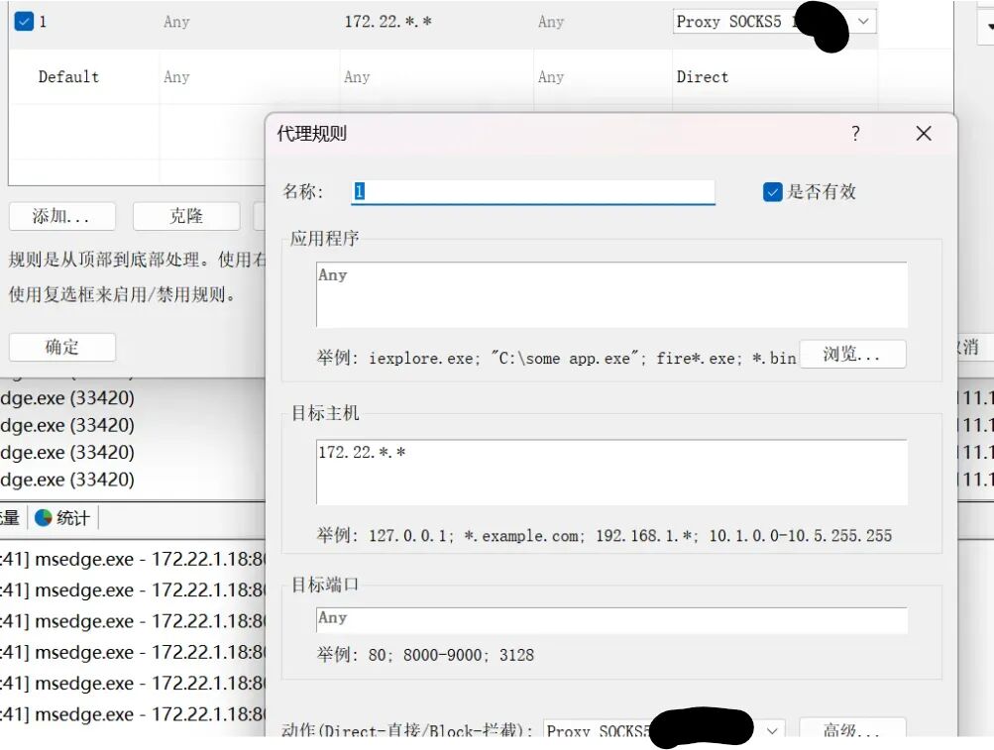The width and height of the screenshot is (994, 750).
Task: Click the help question mark icon
Action: (x=856, y=133)
